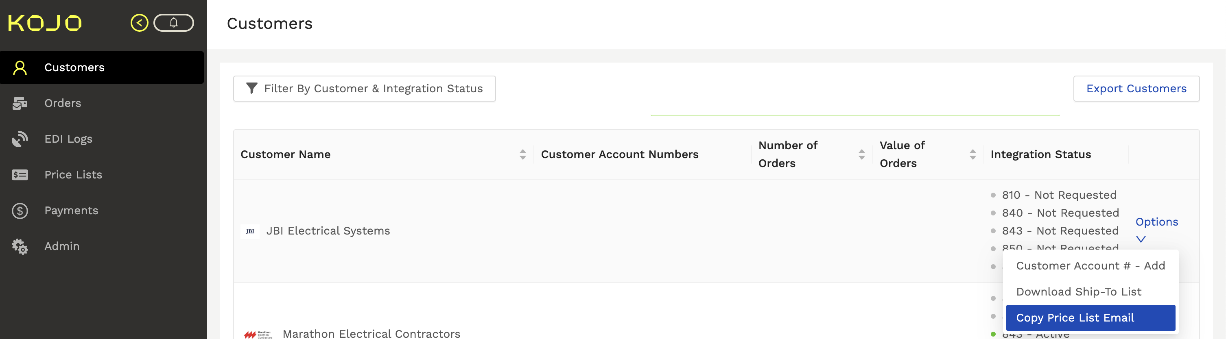Open Admin via its gears icon
The width and height of the screenshot is (1226, 339).
(20, 246)
